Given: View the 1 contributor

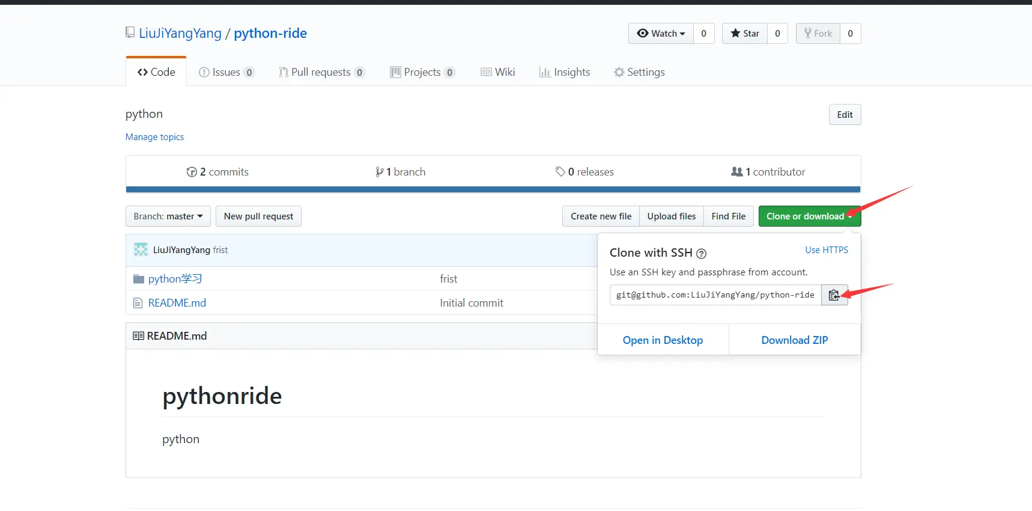Looking at the screenshot, I should click(768, 172).
